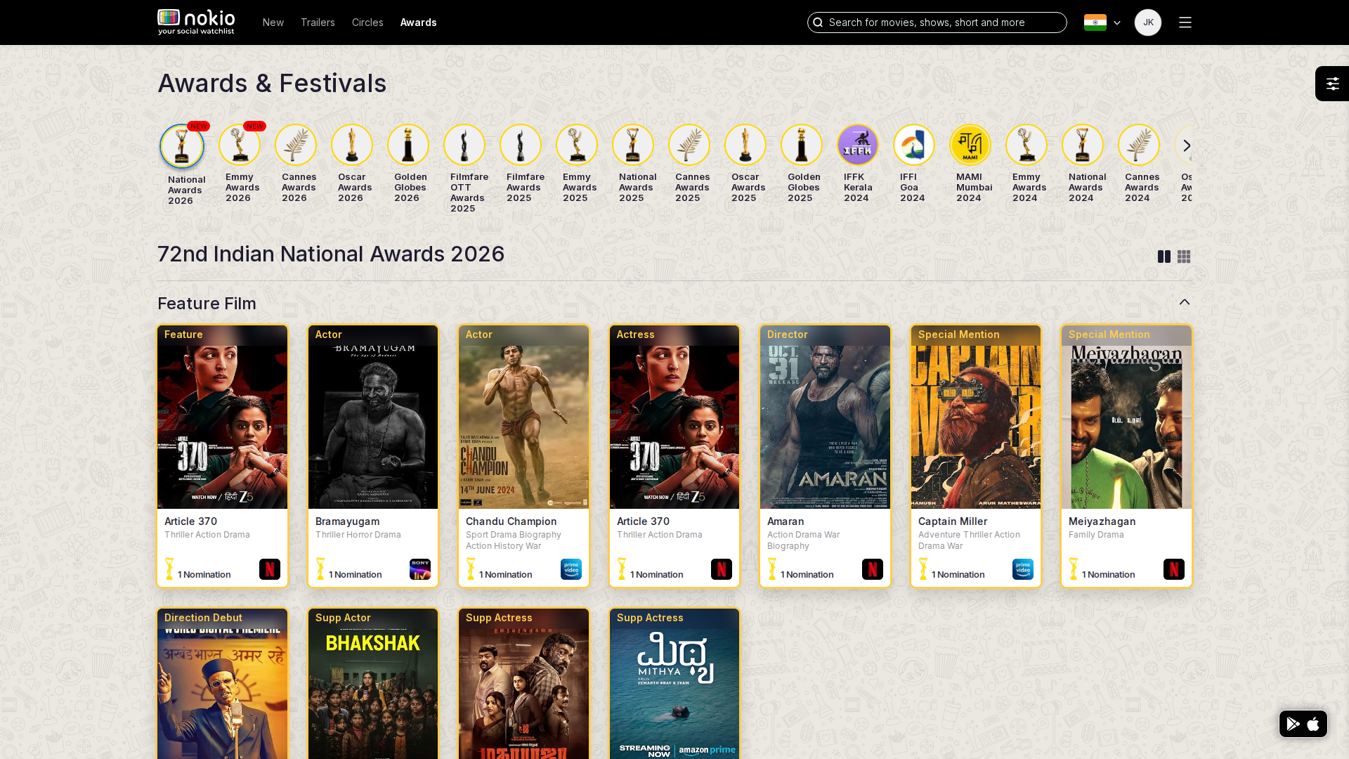Open Captain Miller movie title
This screenshot has width=1349, height=759.
click(953, 521)
